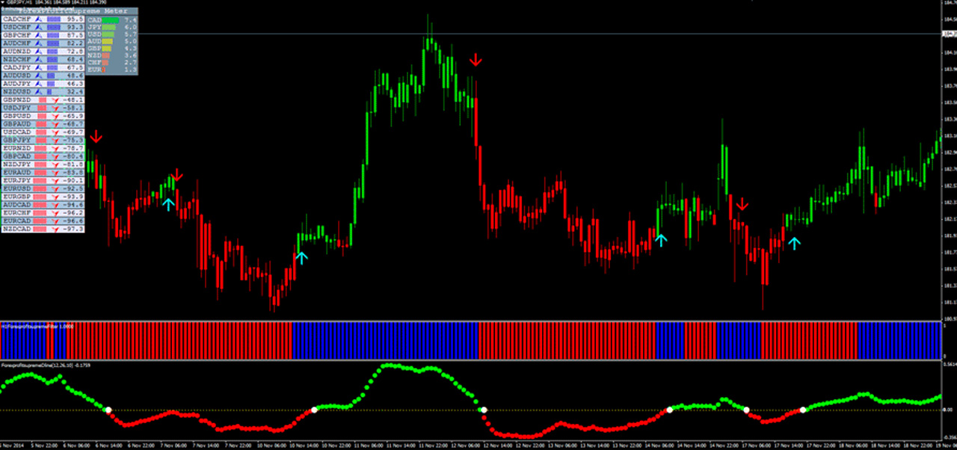Click the cyan buy arrow near 10 Nov 14:00
This screenshot has width=957, height=450.
coord(301,258)
